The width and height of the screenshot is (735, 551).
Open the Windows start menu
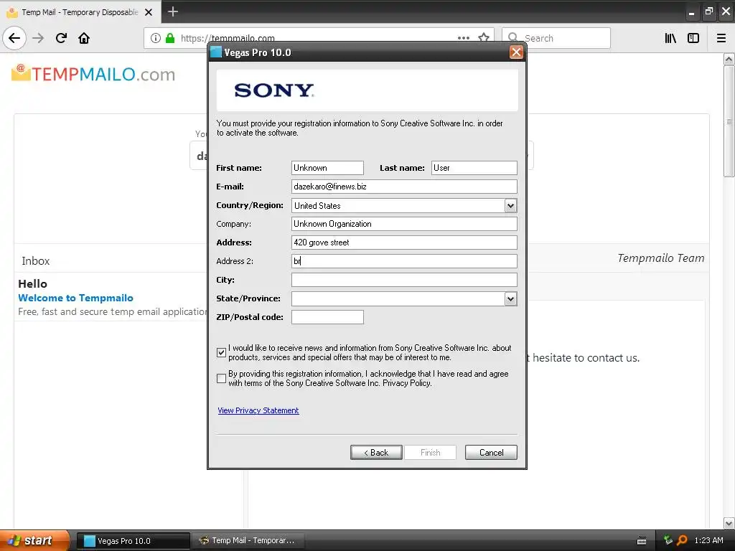click(33, 541)
